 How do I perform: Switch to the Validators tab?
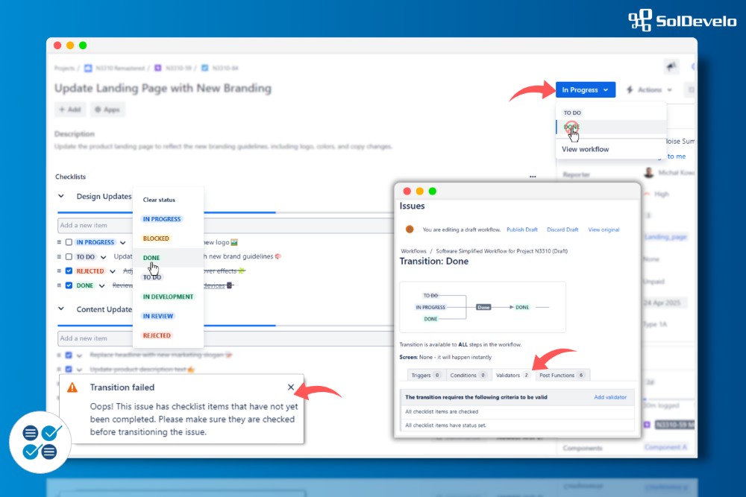coord(512,375)
